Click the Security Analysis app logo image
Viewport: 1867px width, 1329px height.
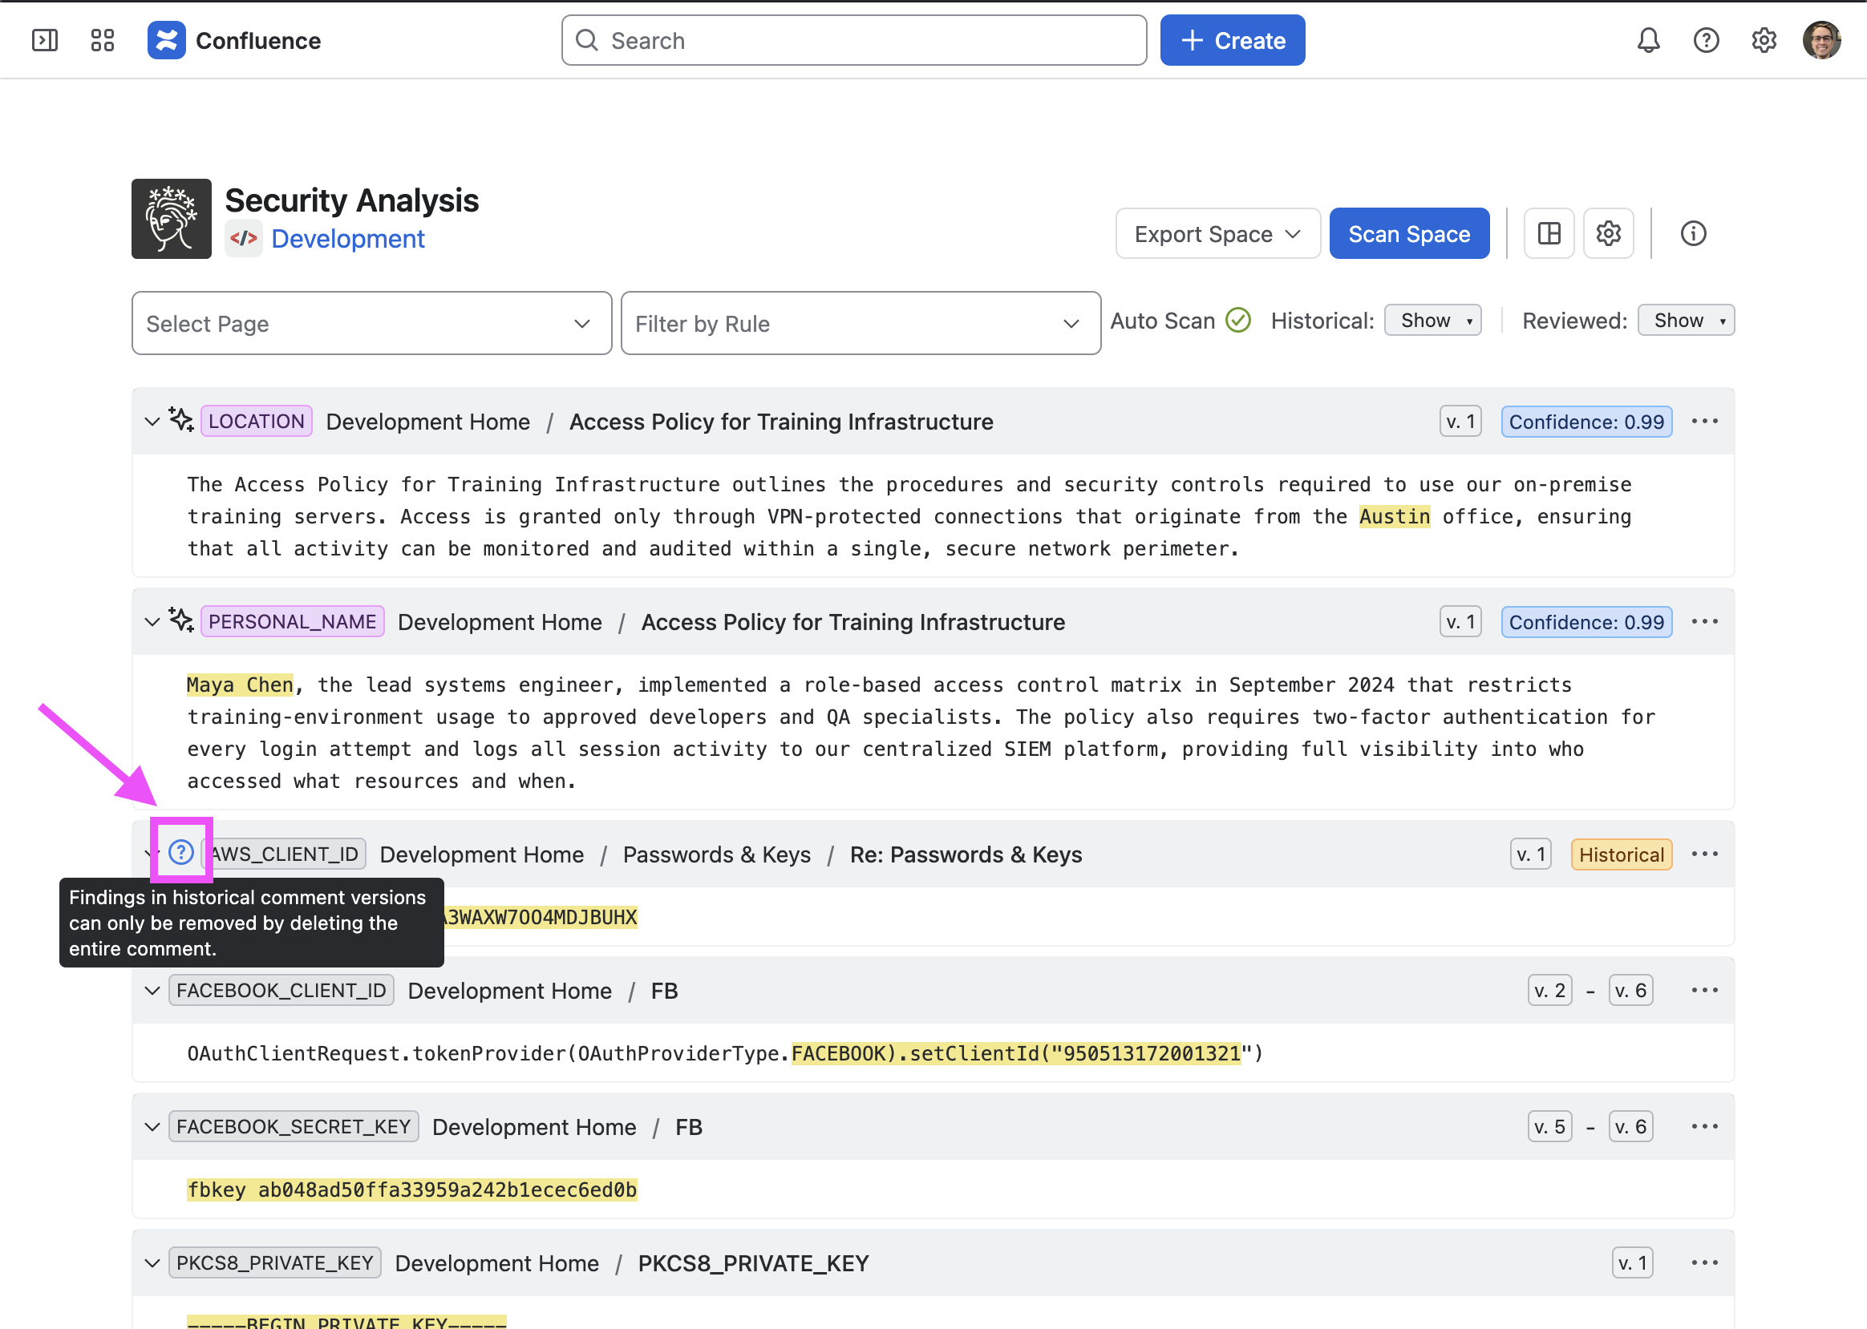click(x=172, y=219)
